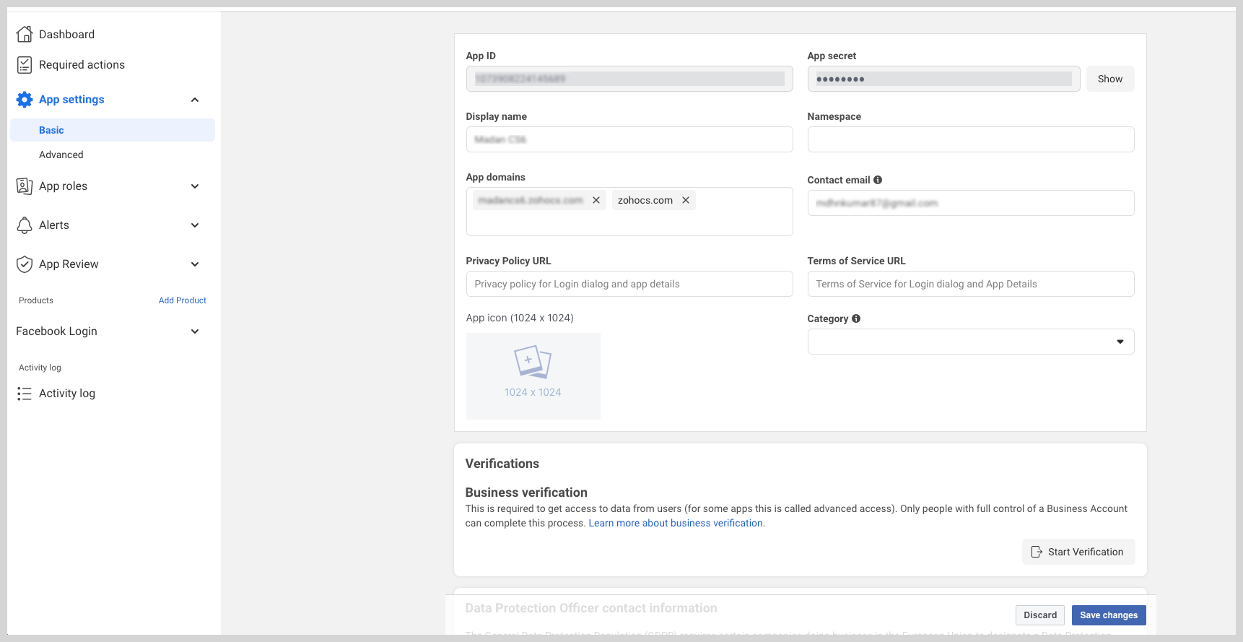Click the App settings gear icon
This screenshot has width=1243, height=642.
pos(25,100)
